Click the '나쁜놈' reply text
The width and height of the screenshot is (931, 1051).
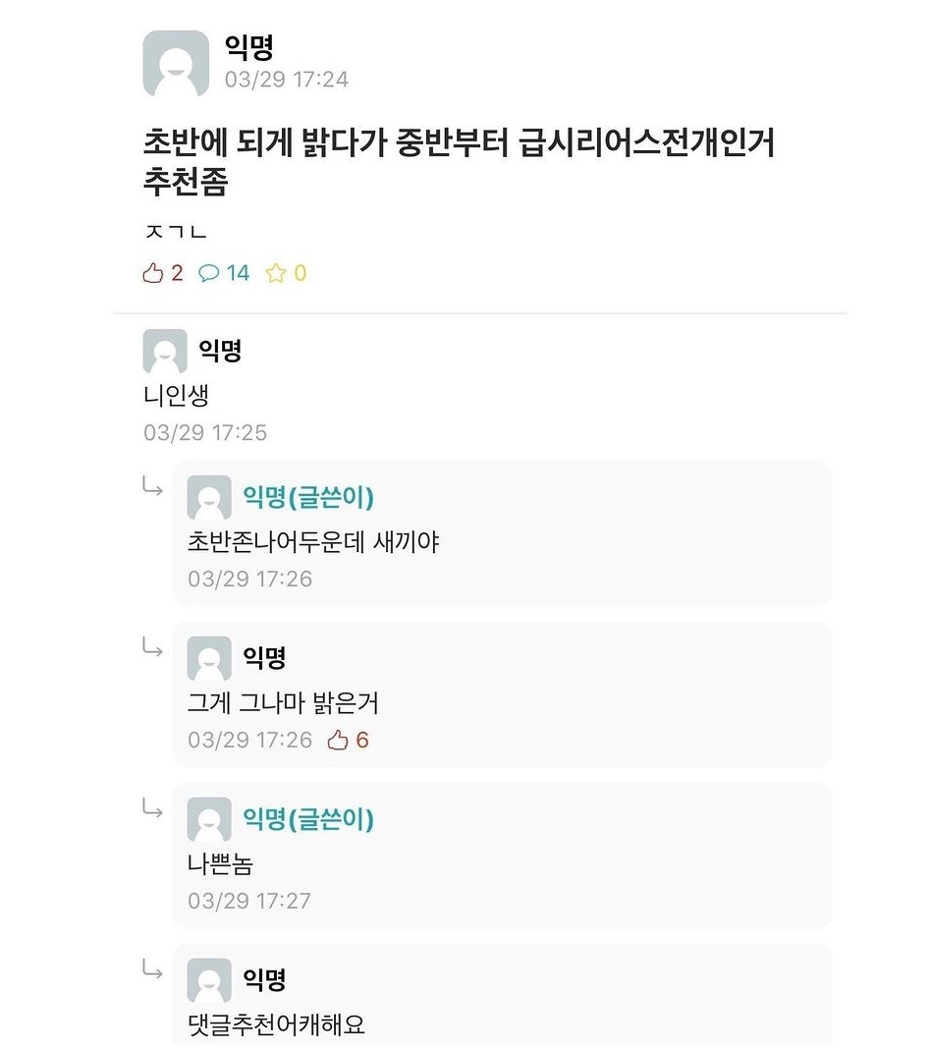pyautogui.click(x=220, y=864)
